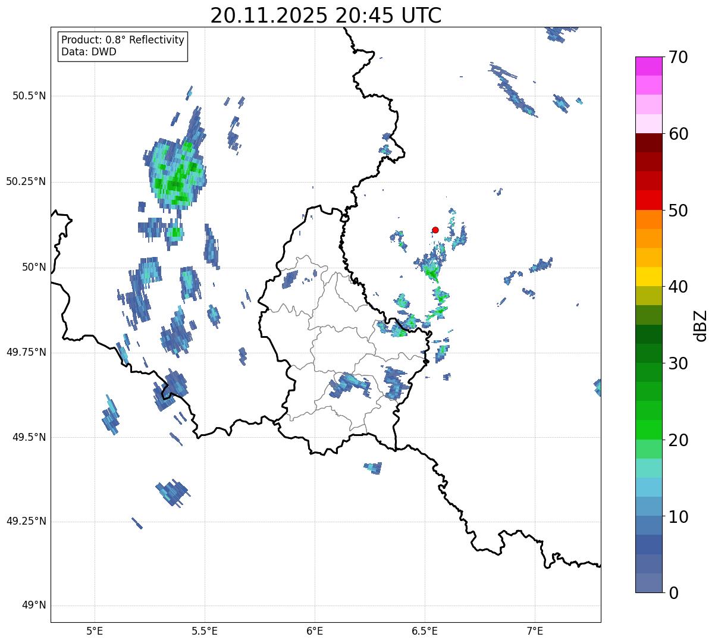Click the 5°E longitude axis label
715x643 pixels.
click(95, 631)
